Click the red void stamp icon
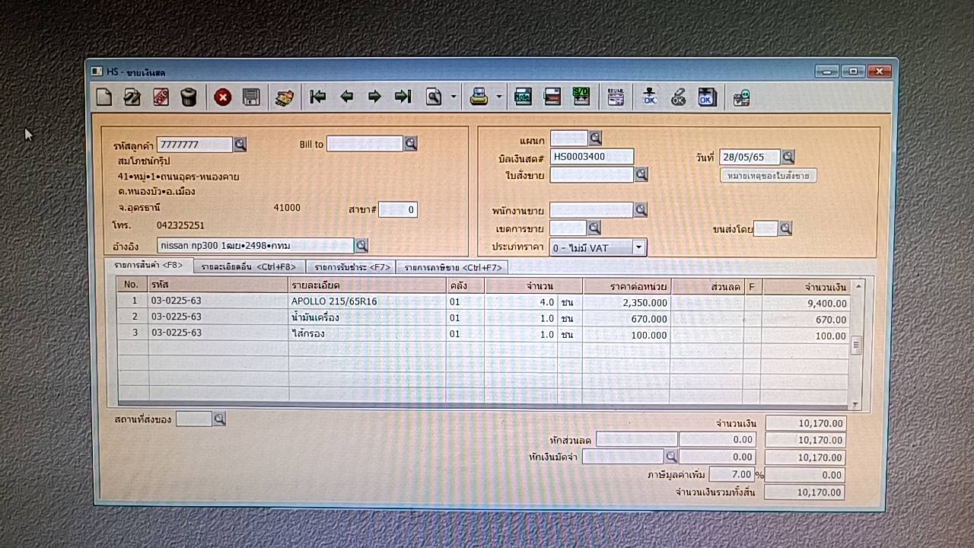Viewport: 974px width, 548px height. pyautogui.click(x=161, y=97)
